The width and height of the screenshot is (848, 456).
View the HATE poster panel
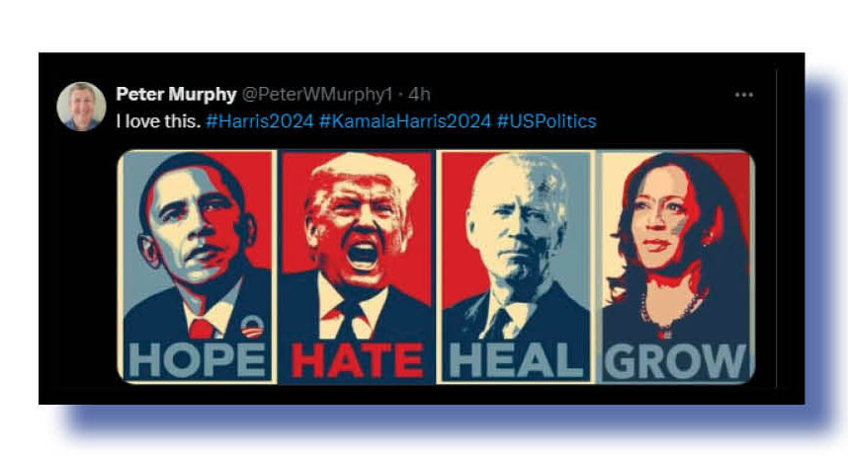pyautogui.click(x=357, y=266)
